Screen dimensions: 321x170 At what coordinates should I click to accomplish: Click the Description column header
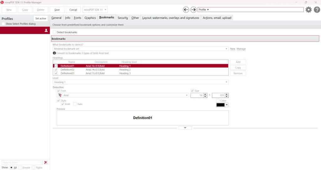point(101,62)
